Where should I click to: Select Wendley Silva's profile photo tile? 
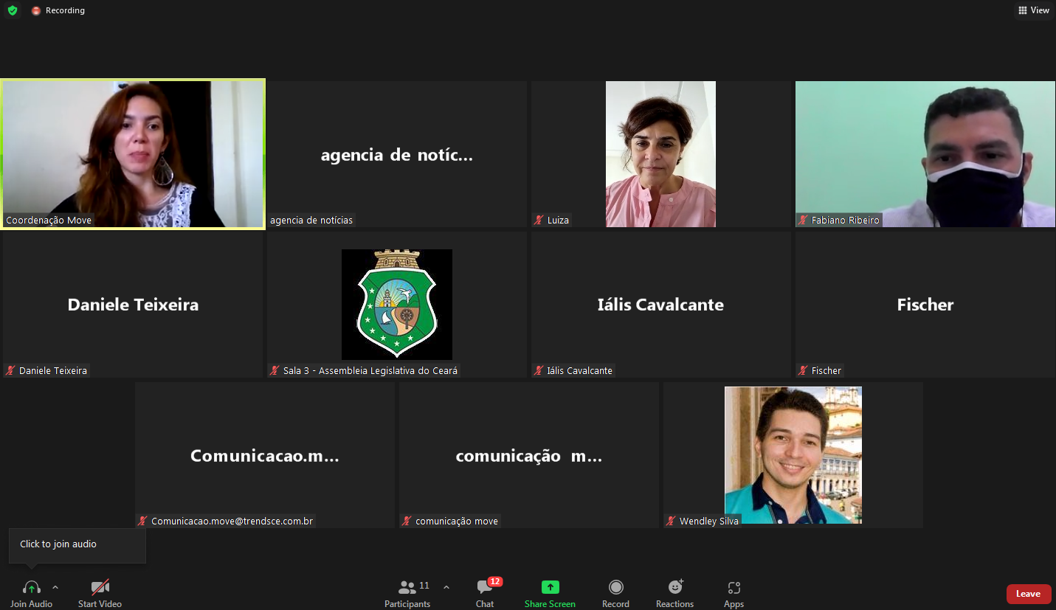coord(793,454)
